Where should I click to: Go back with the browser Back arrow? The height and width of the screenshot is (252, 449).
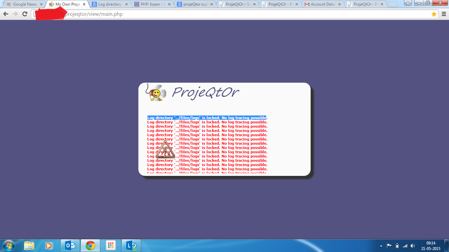pos(6,14)
